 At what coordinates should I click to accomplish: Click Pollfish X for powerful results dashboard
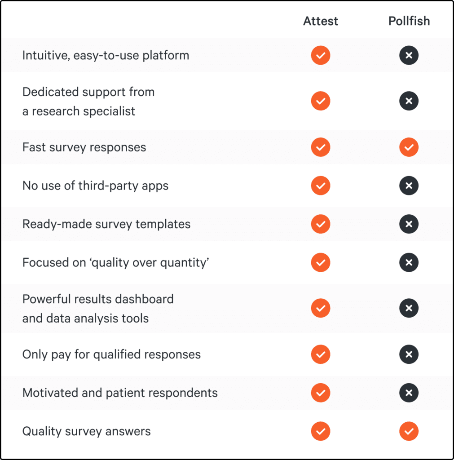click(409, 308)
